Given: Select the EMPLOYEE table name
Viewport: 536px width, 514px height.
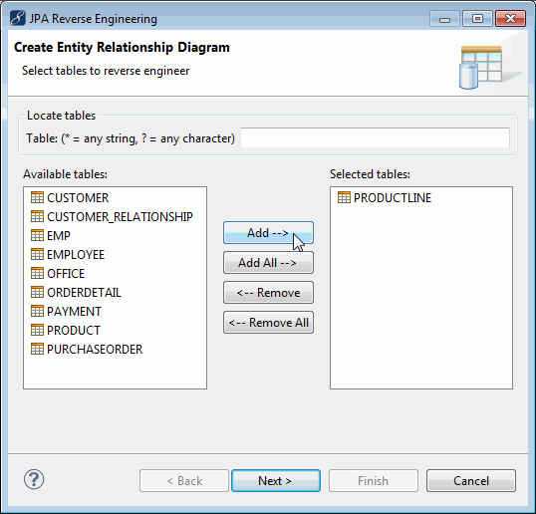Looking at the screenshot, I should pyautogui.click(x=76, y=255).
